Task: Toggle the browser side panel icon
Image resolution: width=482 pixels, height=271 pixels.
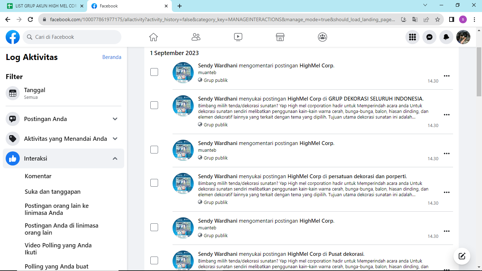Action: (x=451, y=19)
